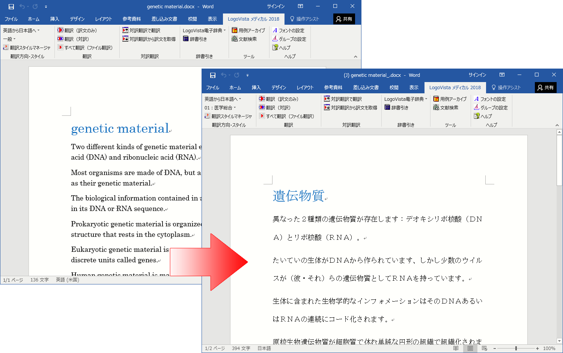
Task: Expand 01：医学総合 dropdown in front window
Action: [220, 108]
